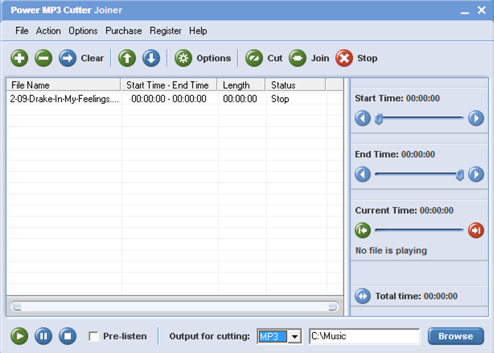Click the End Time slider handle

(460, 175)
